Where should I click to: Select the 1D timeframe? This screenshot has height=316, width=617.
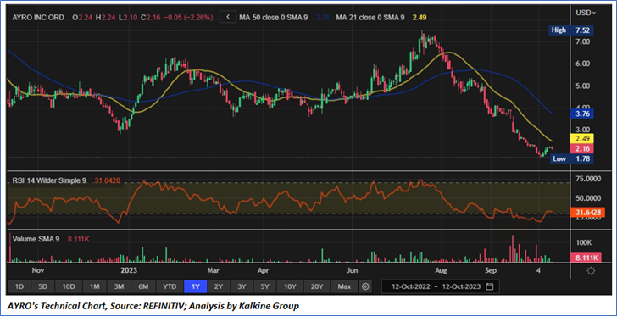point(19,286)
